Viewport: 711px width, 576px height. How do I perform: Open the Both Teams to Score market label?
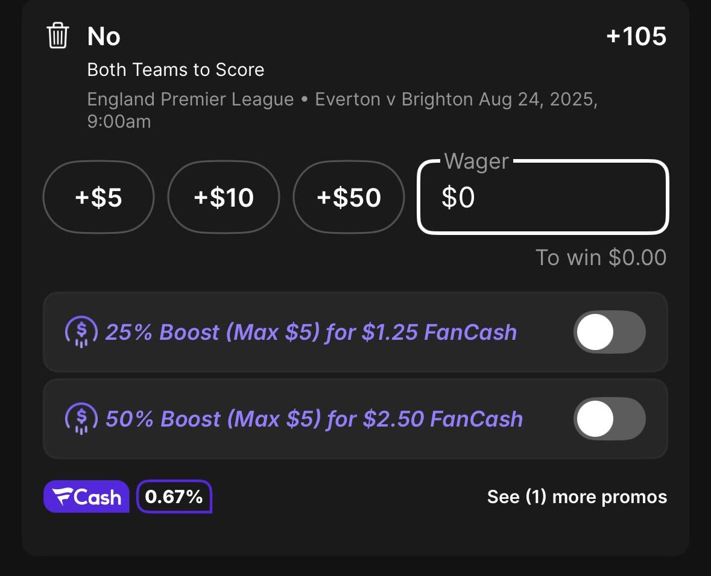(x=175, y=70)
